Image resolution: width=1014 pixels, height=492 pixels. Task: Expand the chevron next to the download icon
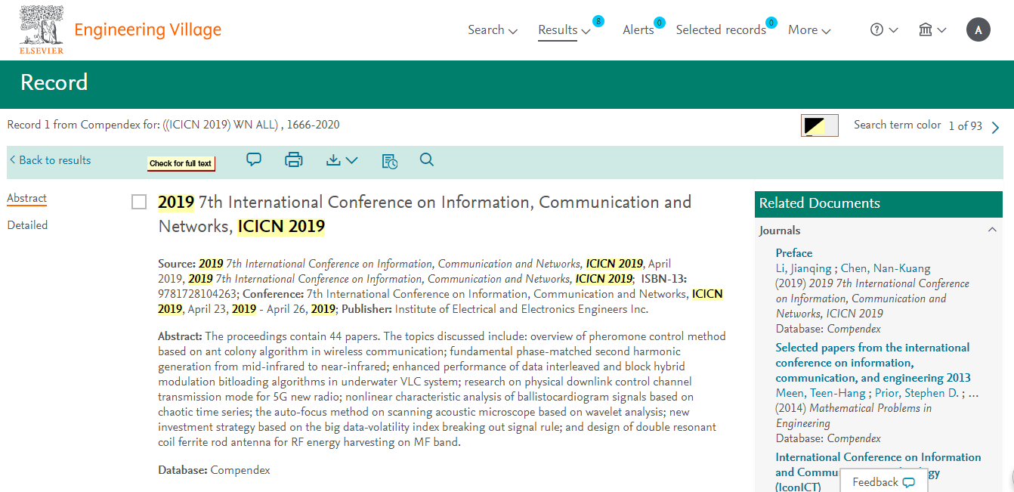[x=351, y=160]
